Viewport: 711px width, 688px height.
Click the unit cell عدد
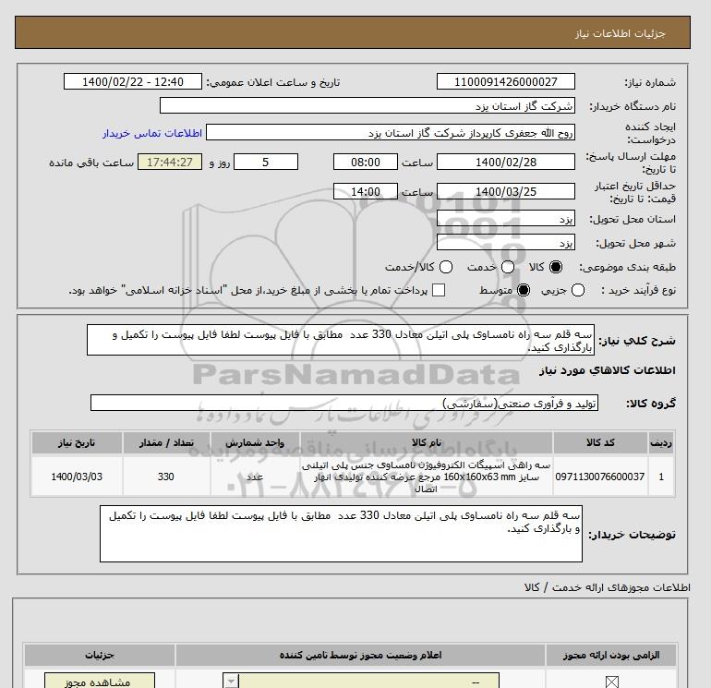(x=255, y=477)
